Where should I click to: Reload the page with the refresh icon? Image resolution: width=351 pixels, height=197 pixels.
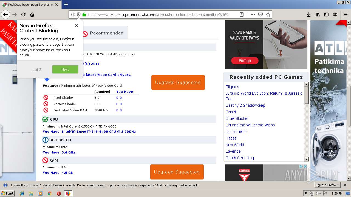[23, 15]
